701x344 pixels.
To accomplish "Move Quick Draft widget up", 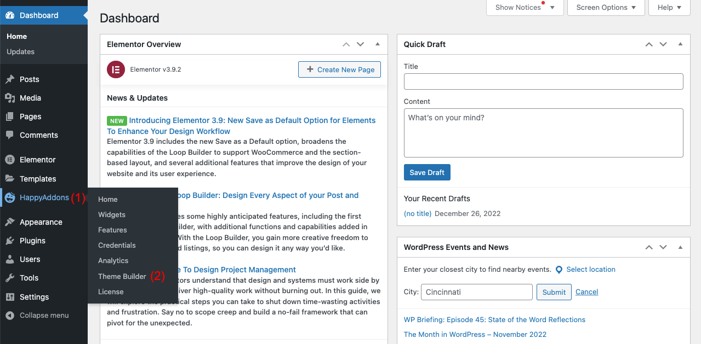I will click(649, 44).
